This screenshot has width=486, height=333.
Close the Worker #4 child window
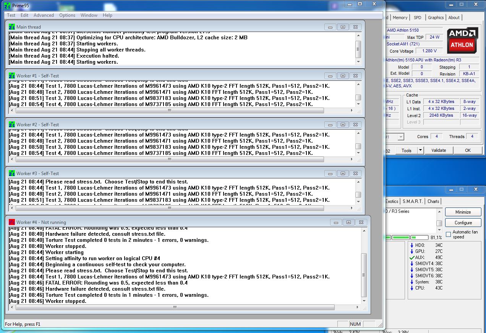point(361,222)
